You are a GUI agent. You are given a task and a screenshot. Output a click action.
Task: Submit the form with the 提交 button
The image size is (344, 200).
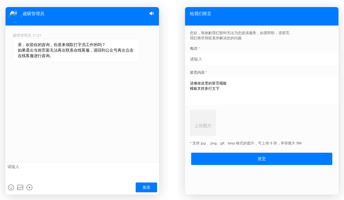[x=261, y=159]
